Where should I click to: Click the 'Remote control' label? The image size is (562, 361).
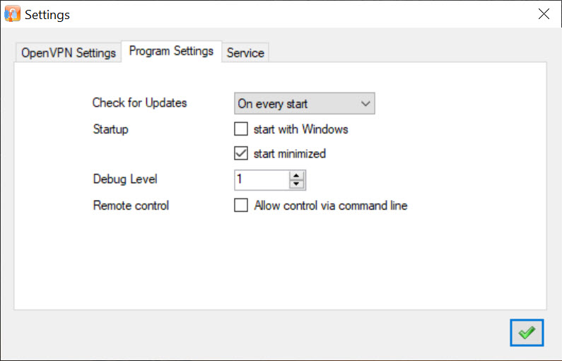131,206
